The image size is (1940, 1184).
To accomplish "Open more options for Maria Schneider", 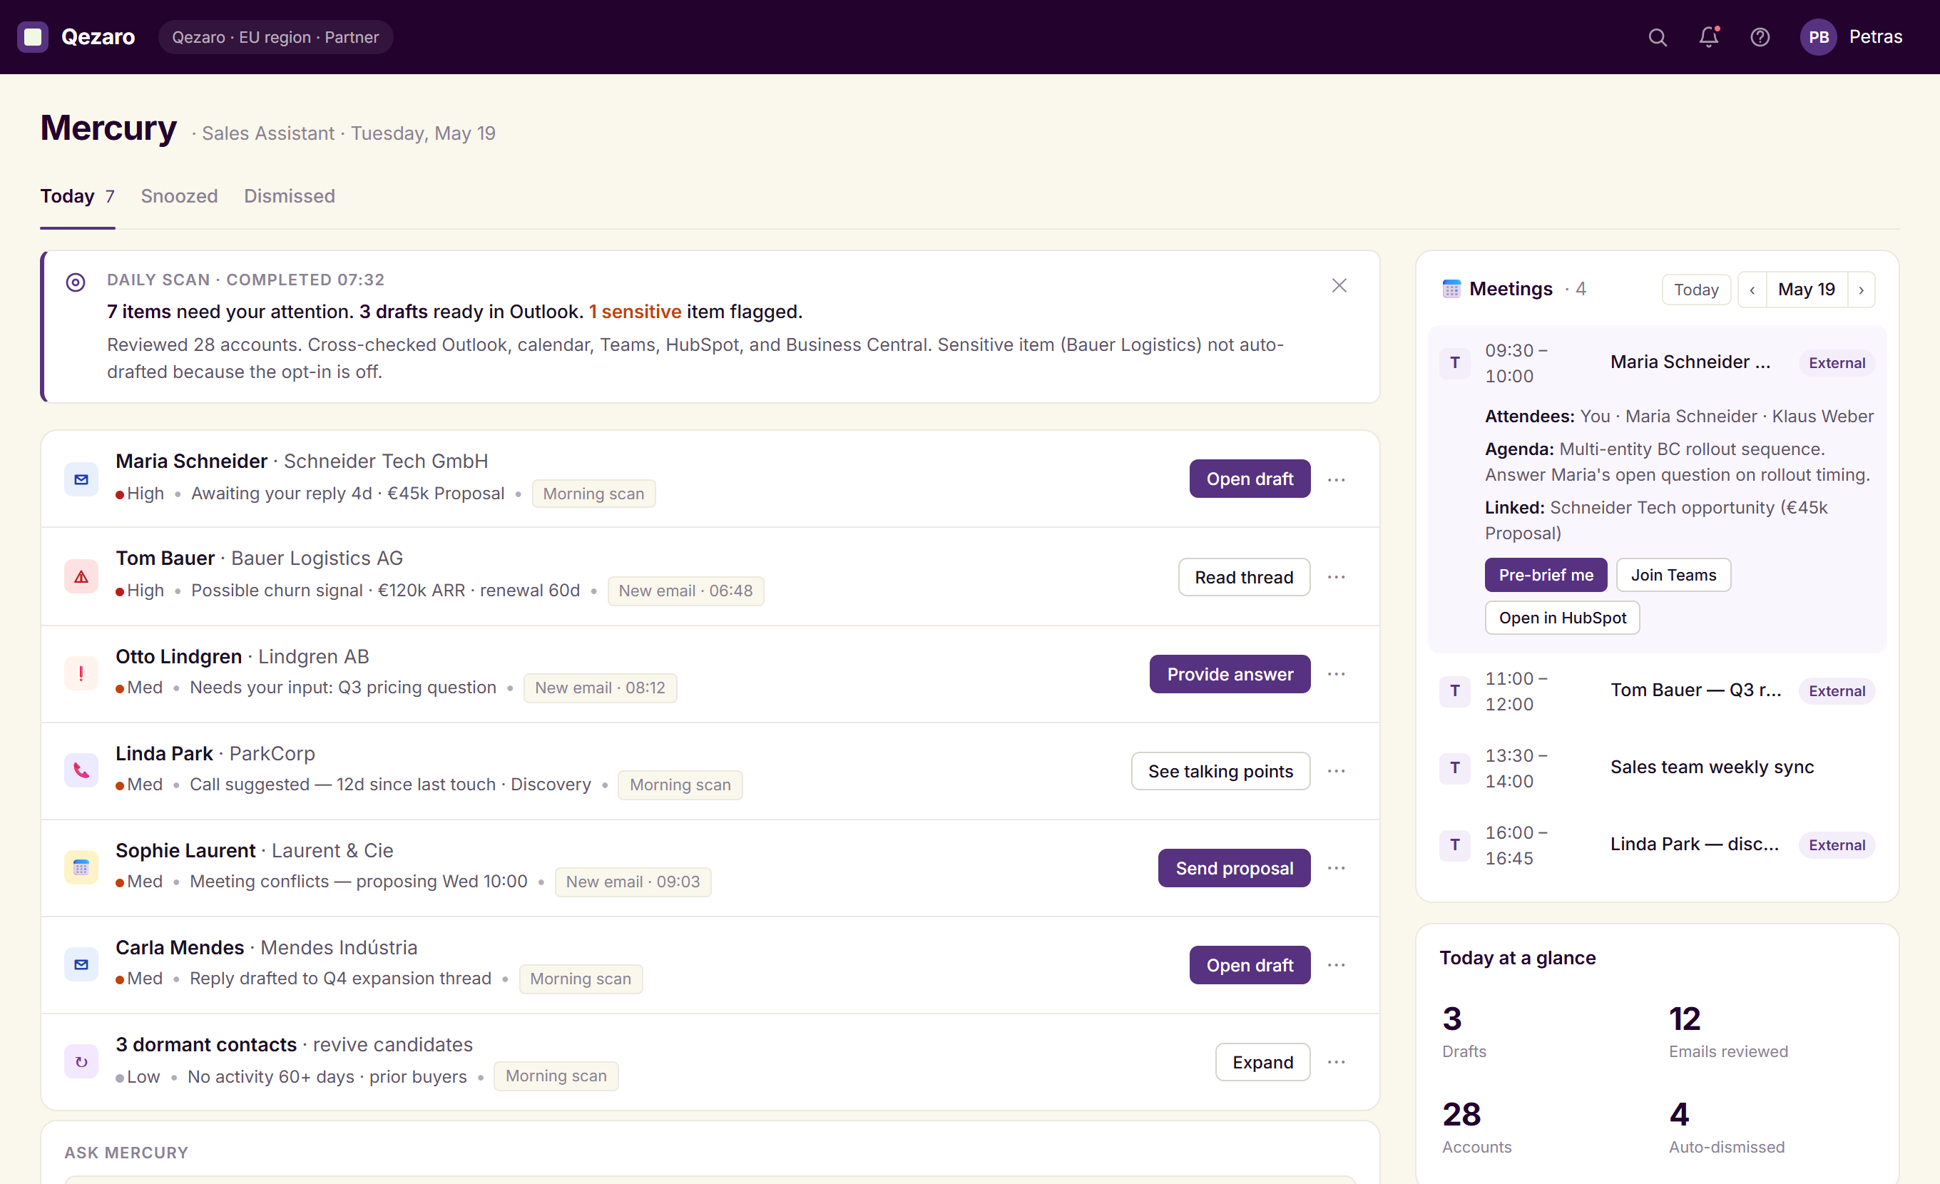I will 1336,479.
